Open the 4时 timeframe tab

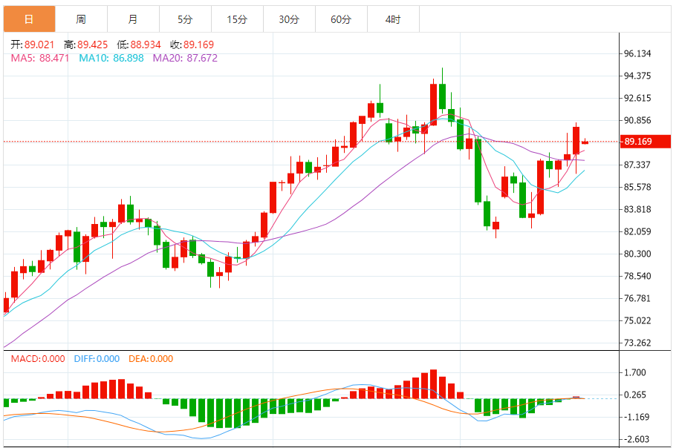click(393, 19)
